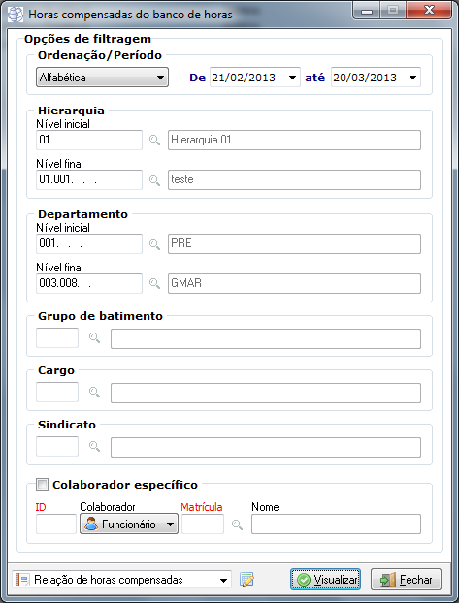This screenshot has width=459, height=603.
Task: Click the Sindicato search magnifier icon
Action: pyautogui.click(x=95, y=447)
